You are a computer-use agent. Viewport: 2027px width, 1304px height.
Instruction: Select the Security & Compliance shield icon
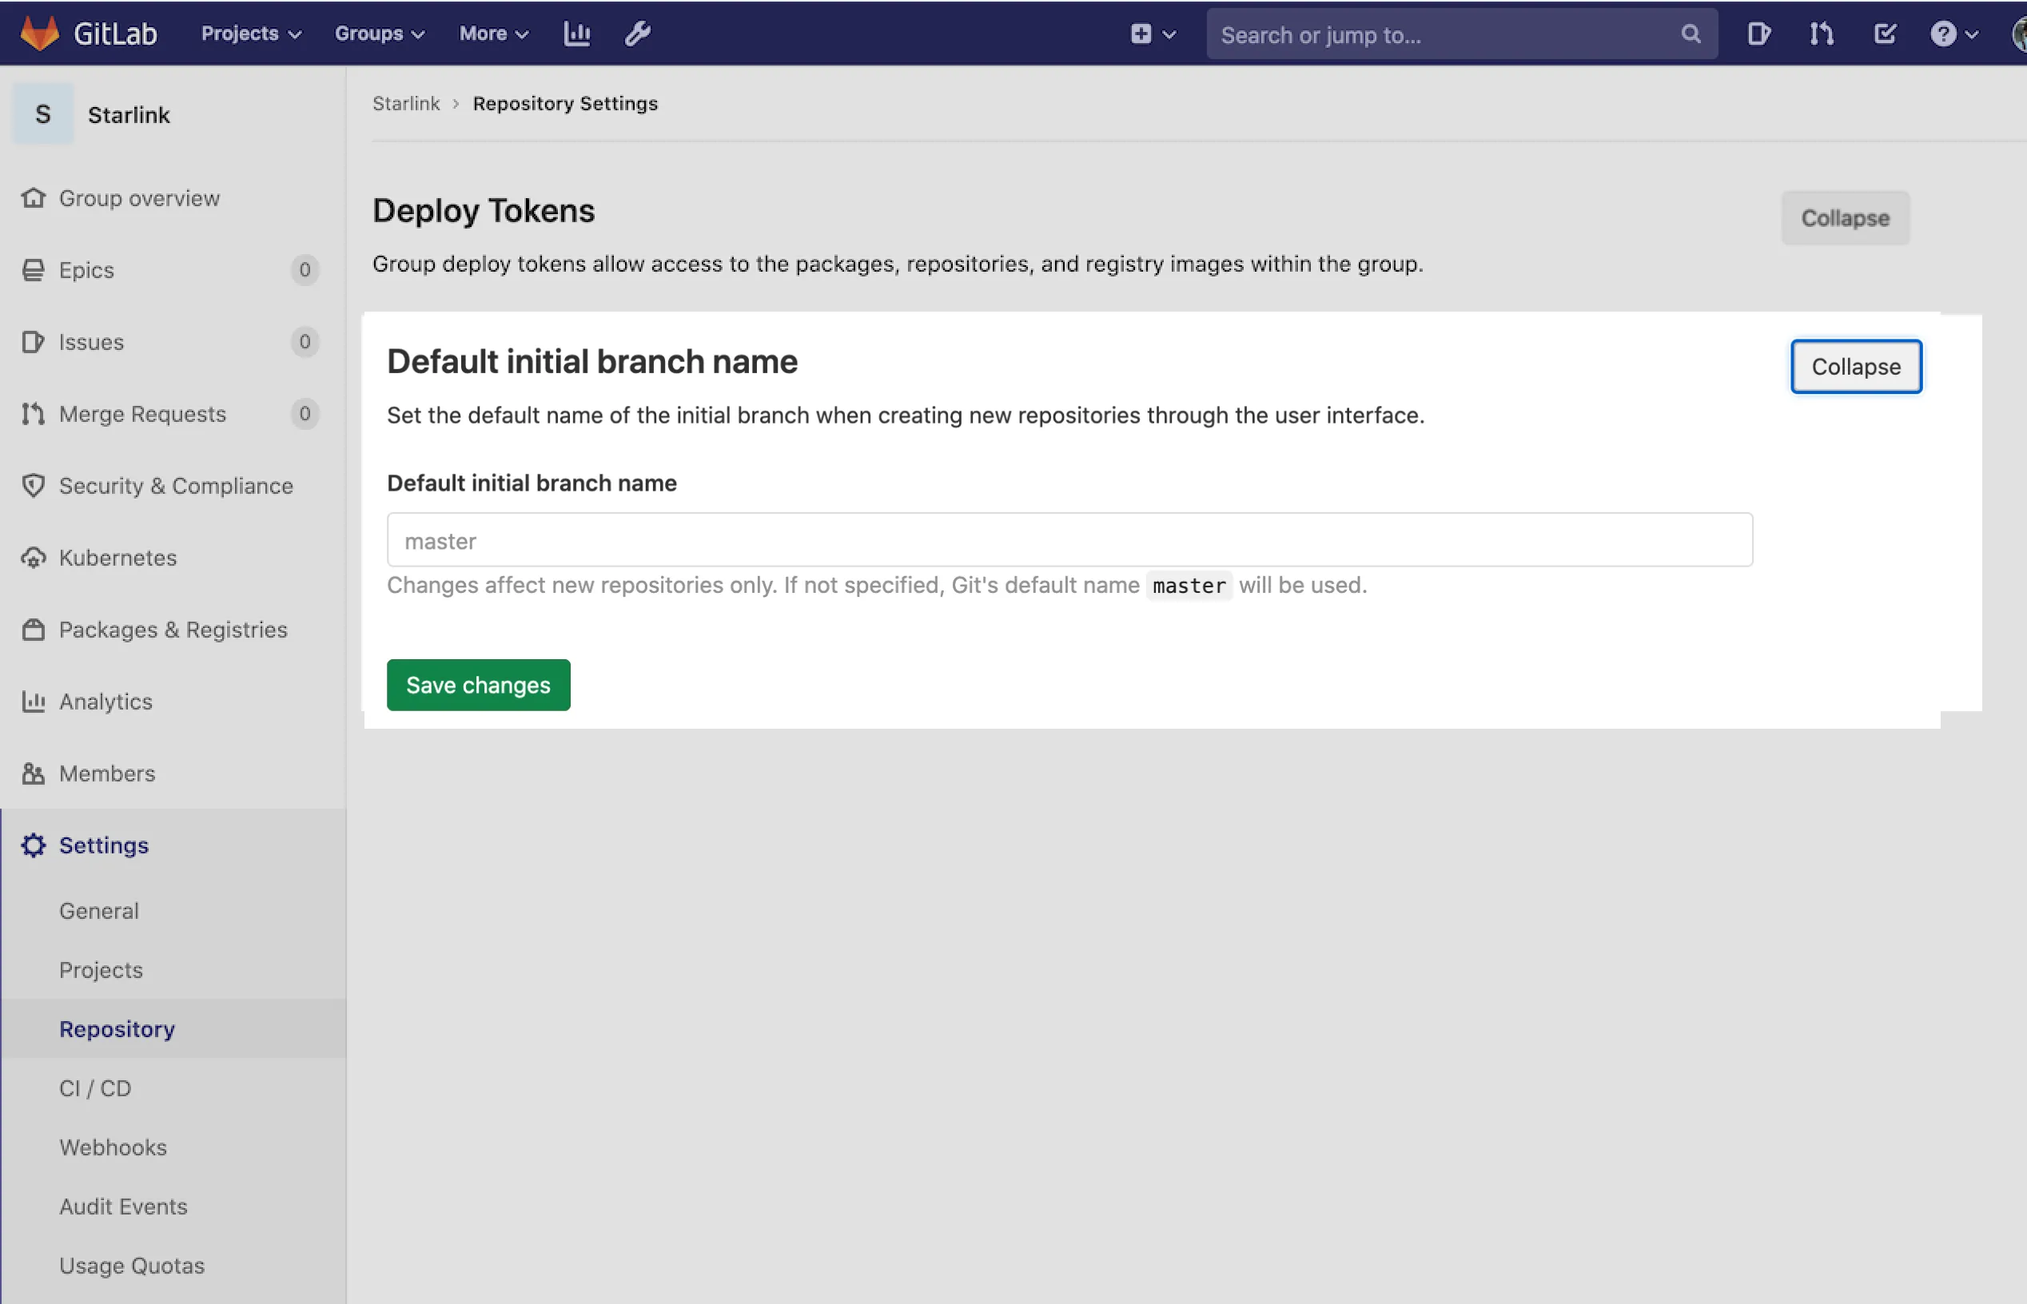(x=33, y=485)
